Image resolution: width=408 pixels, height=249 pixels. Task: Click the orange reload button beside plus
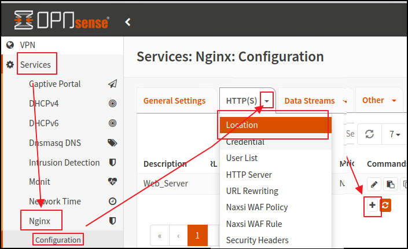click(385, 205)
